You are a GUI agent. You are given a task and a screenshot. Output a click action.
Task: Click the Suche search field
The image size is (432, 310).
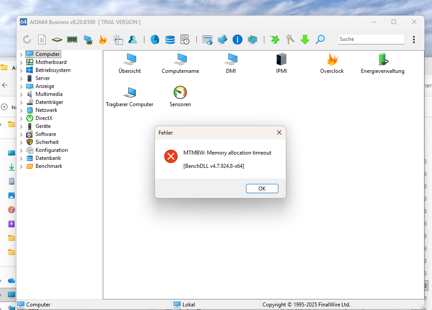point(371,39)
